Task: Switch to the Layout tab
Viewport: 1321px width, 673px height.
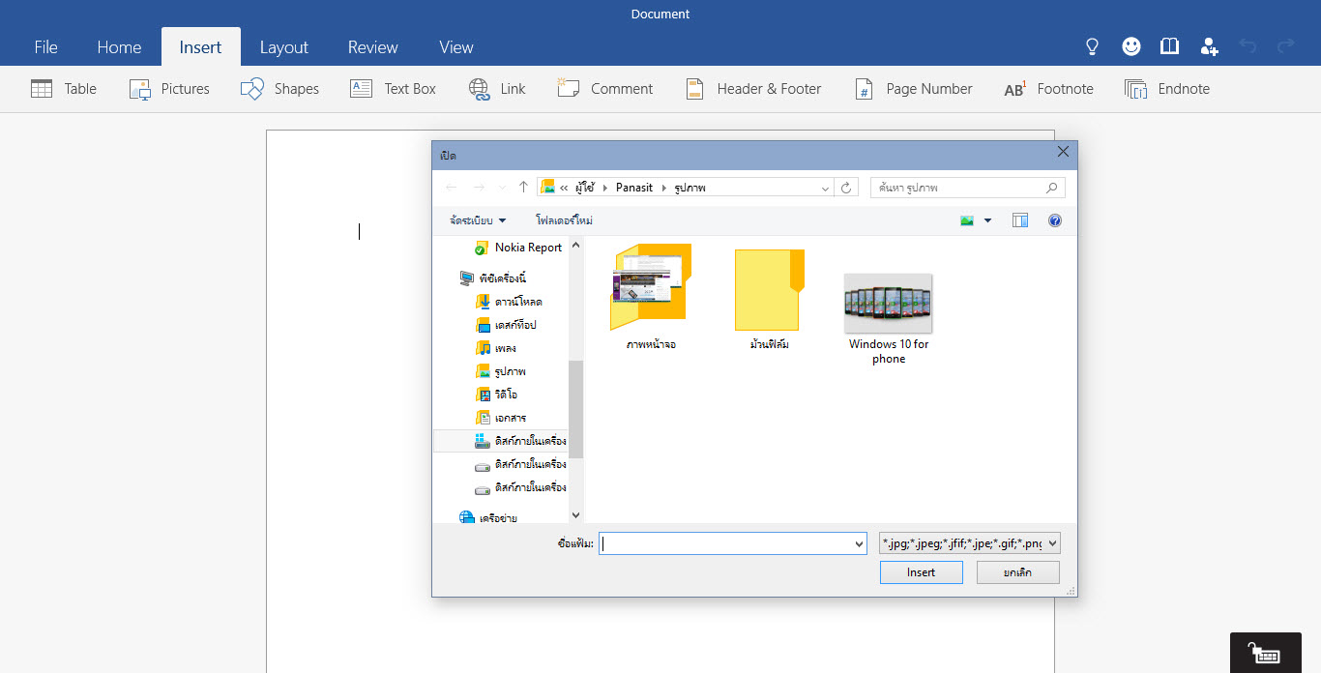Action: pos(283,47)
